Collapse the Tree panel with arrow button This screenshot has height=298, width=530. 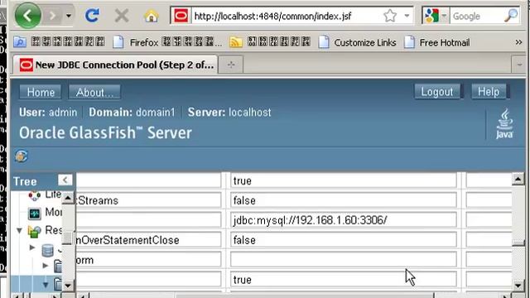click(x=65, y=180)
